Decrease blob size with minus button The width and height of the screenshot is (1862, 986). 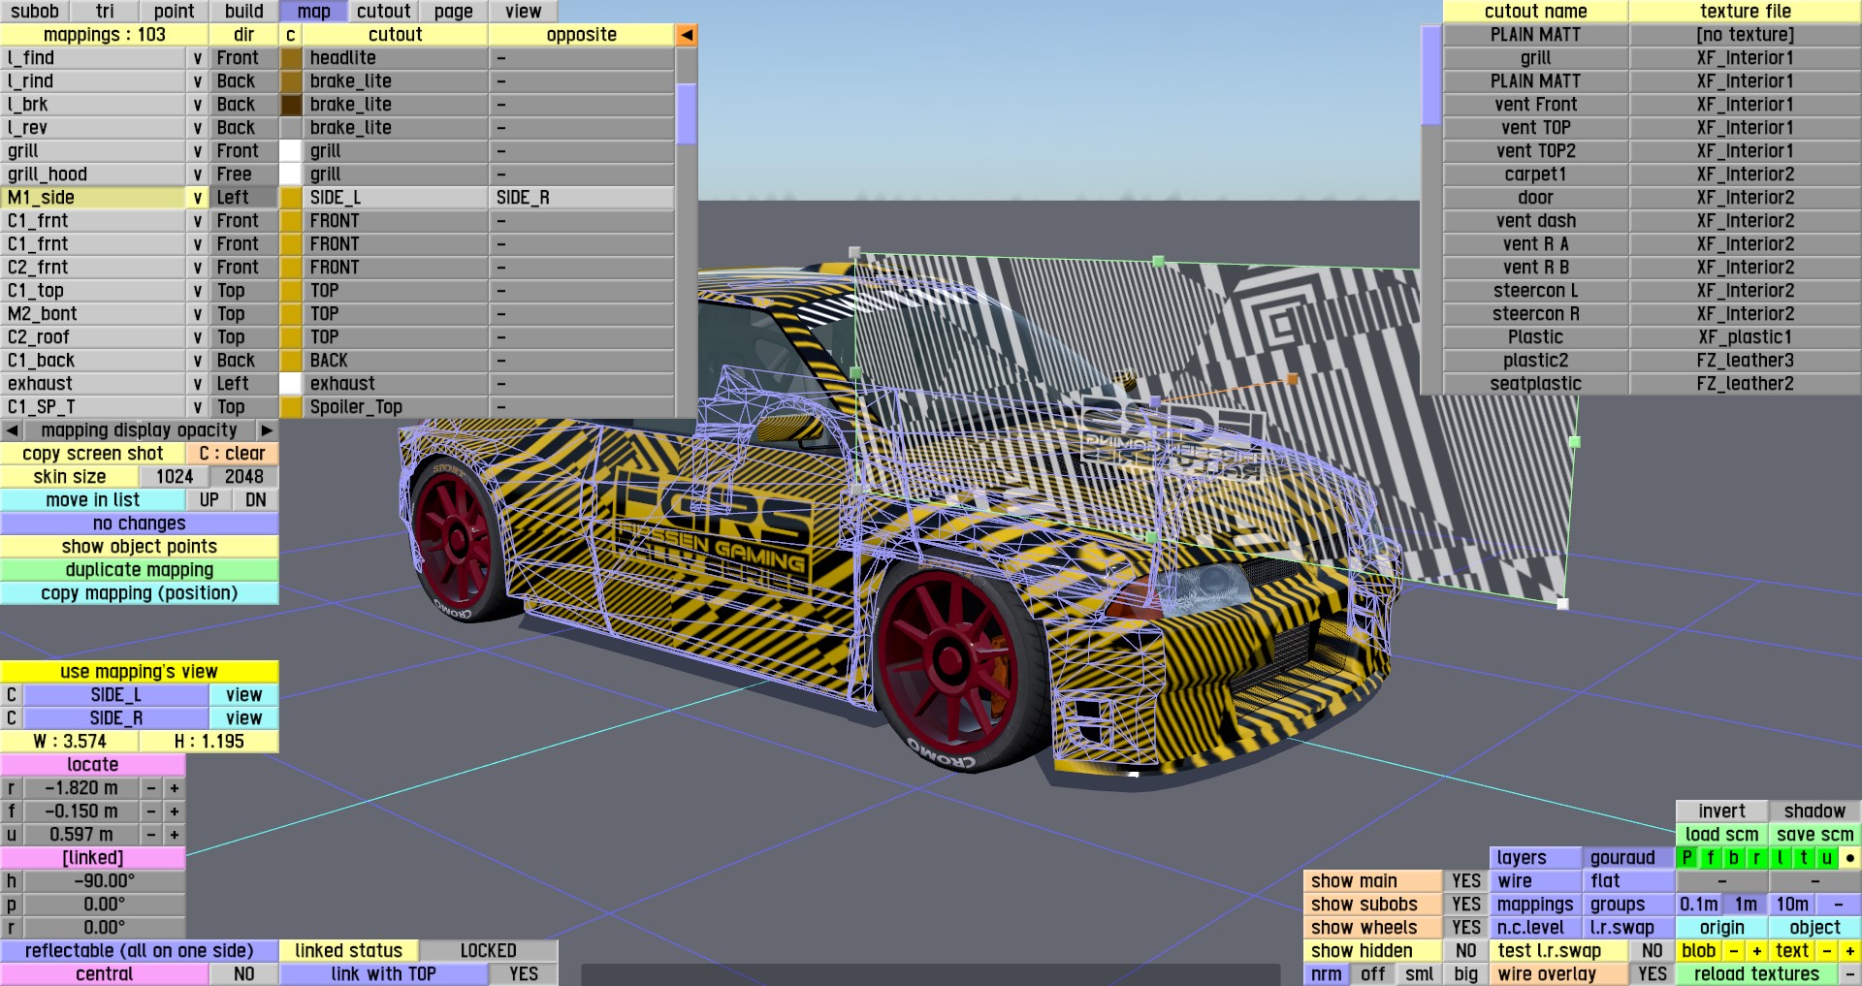1734,951
